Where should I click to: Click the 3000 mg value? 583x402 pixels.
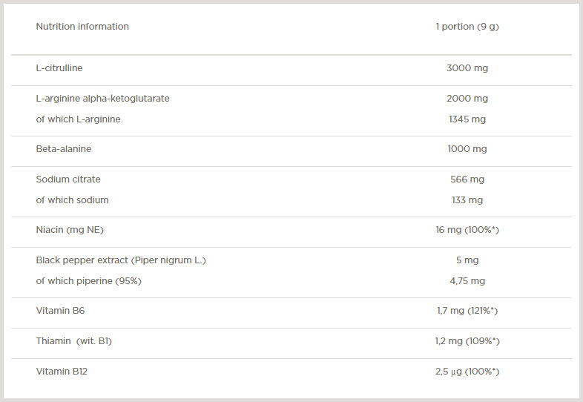pos(467,68)
